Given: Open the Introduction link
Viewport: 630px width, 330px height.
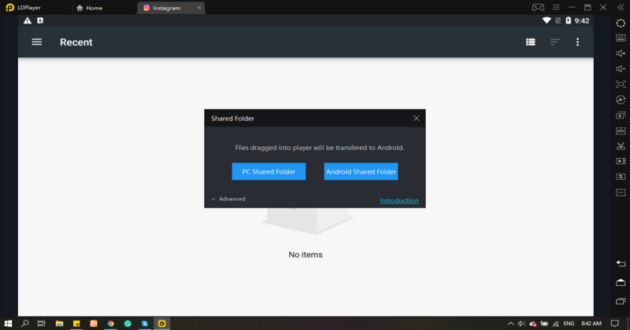Looking at the screenshot, I should (x=399, y=200).
